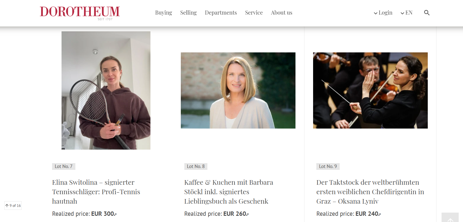Open Oksana Lyniv conductor photo

370,90
